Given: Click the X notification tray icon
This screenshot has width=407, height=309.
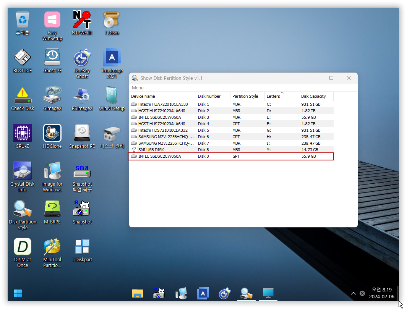Looking at the screenshot, I should click(x=362, y=293).
